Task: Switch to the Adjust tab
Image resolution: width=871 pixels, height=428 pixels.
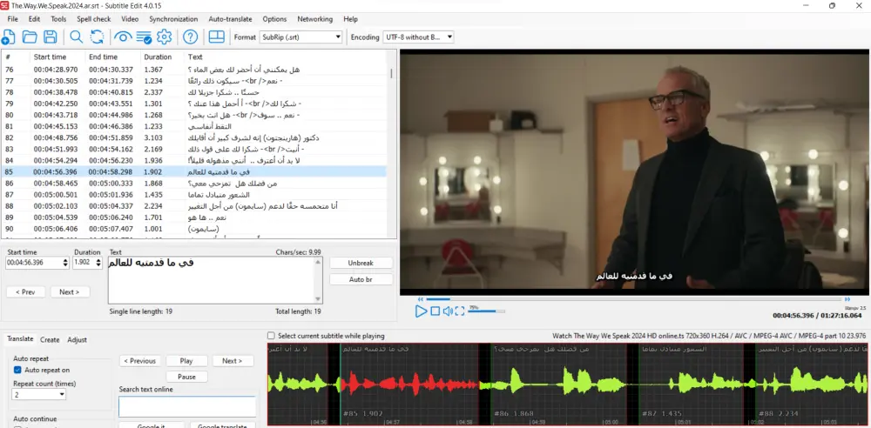Action: (x=78, y=340)
